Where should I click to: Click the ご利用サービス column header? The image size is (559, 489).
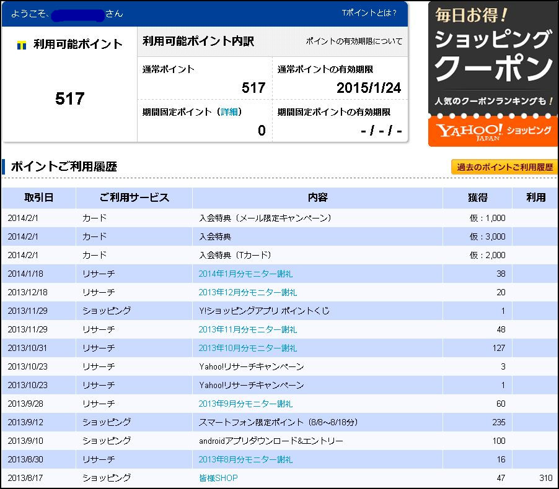pyautogui.click(x=134, y=197)
